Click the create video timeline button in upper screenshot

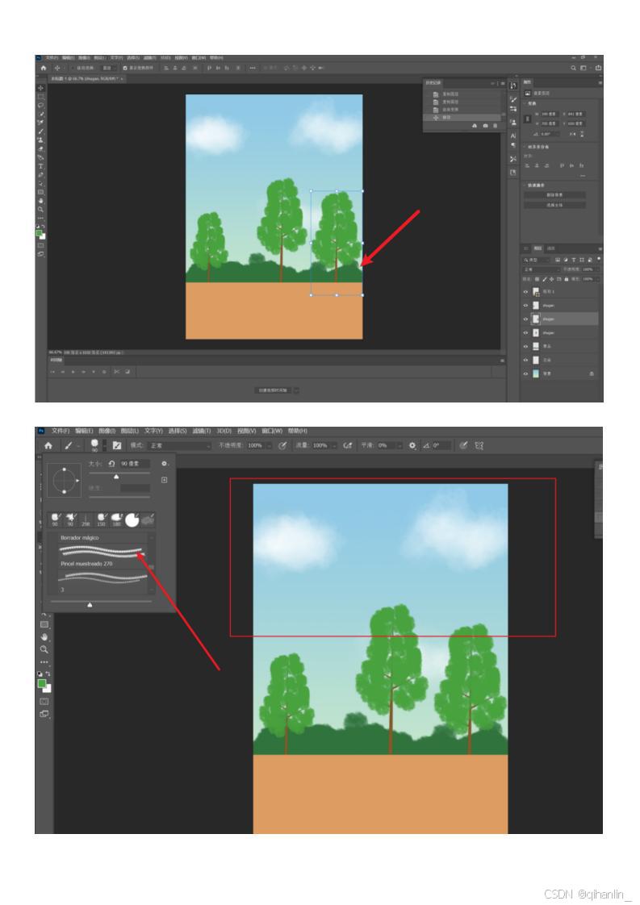click(273, 390)
